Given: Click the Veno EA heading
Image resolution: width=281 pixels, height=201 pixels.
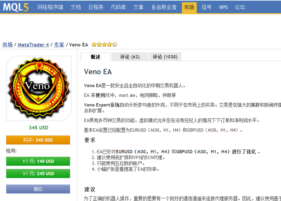Looking at the screenshot, I should 98,72.
